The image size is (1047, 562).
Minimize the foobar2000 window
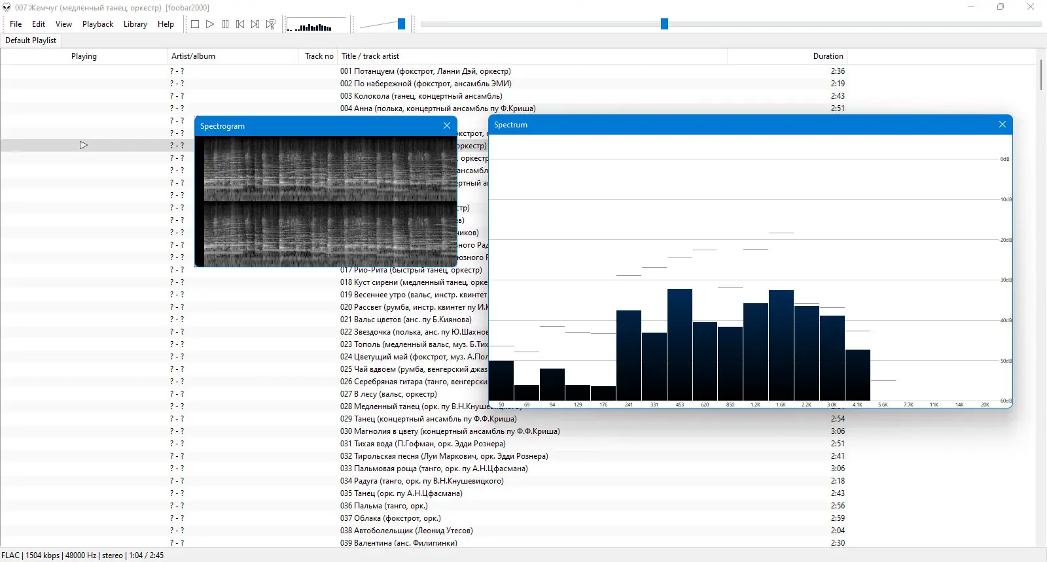(971, 7)
